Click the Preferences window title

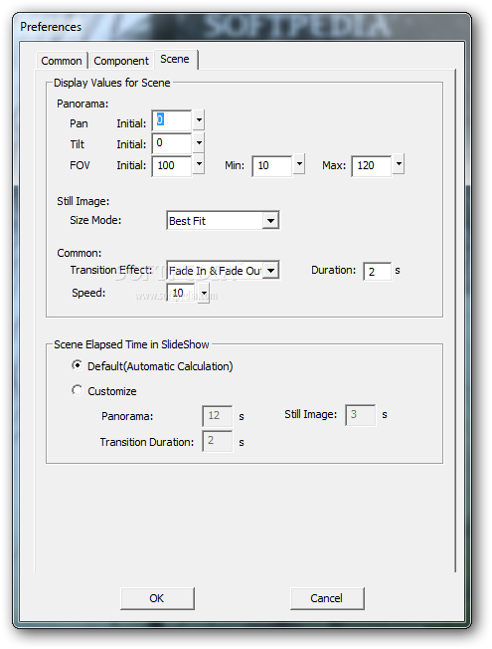click(x=51, y=27)
